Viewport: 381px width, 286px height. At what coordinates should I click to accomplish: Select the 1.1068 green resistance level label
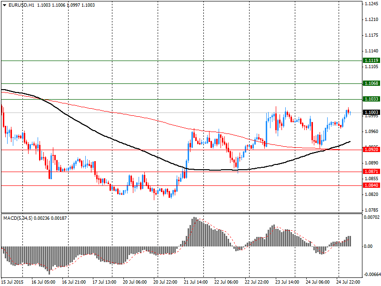click(x=371, y=83)
